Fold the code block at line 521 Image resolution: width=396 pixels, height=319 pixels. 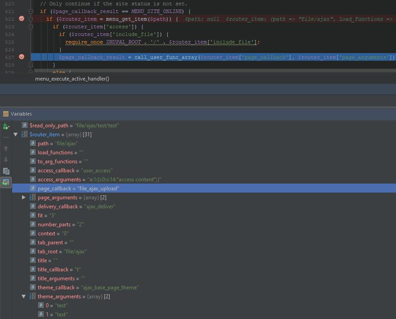click(x=31, y=11)
